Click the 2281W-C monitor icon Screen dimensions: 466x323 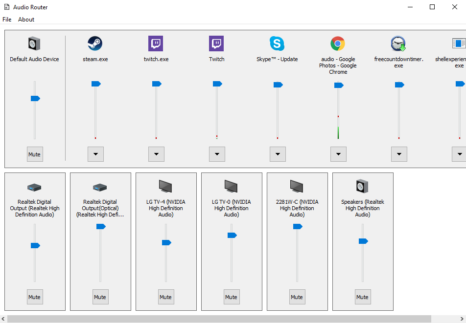(297, 187)
